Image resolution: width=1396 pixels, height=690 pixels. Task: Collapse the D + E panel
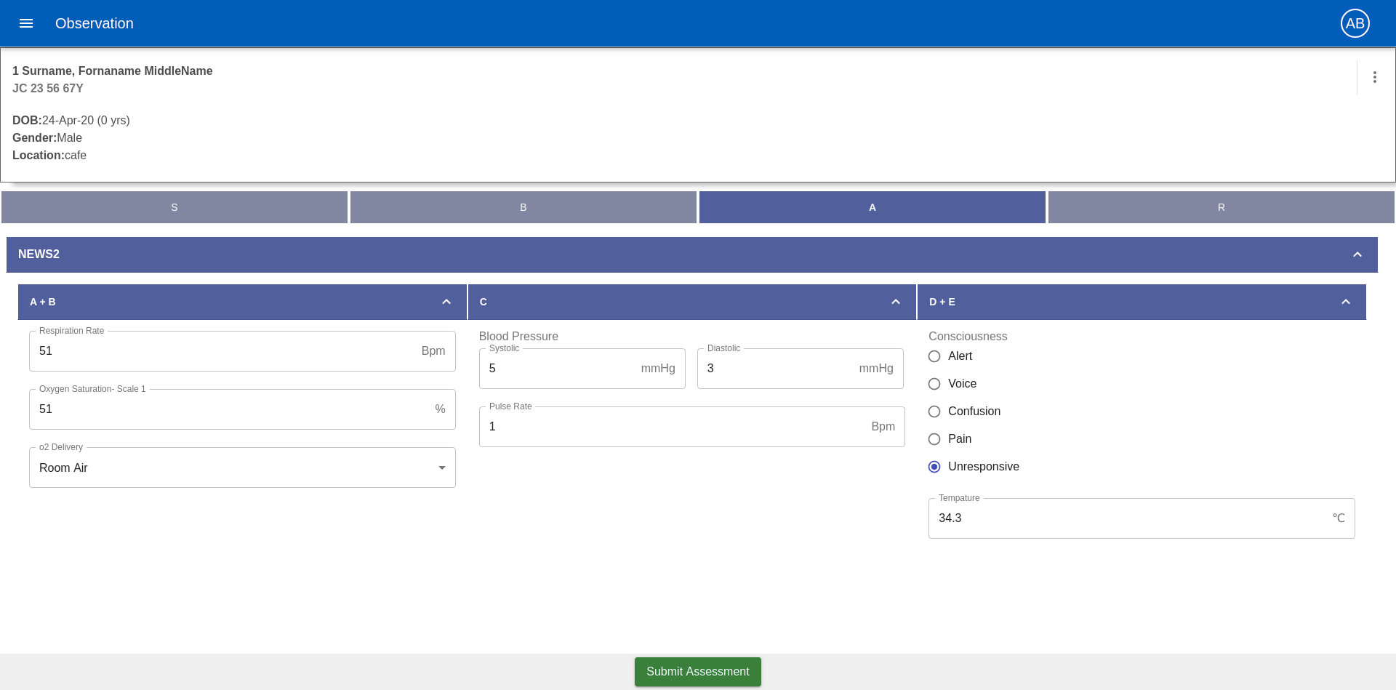tap(1345, 302)
